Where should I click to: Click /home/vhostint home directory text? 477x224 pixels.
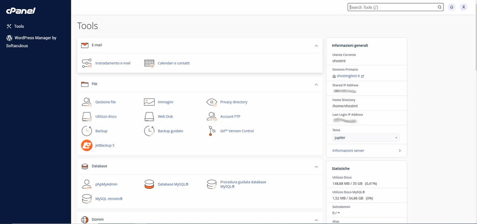coord(345,106)
